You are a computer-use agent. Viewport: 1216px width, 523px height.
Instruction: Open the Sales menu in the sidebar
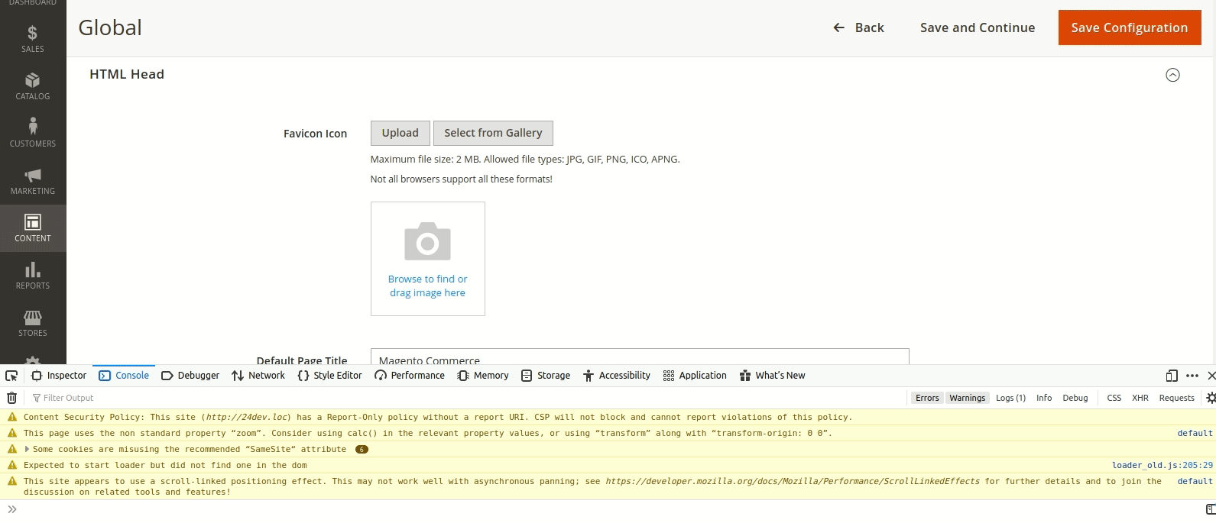[x=33, y=39]
